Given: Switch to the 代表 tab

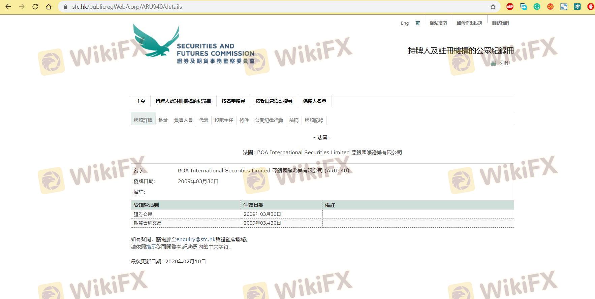Looking at the screenshot, I should click(x=204, y=120).
